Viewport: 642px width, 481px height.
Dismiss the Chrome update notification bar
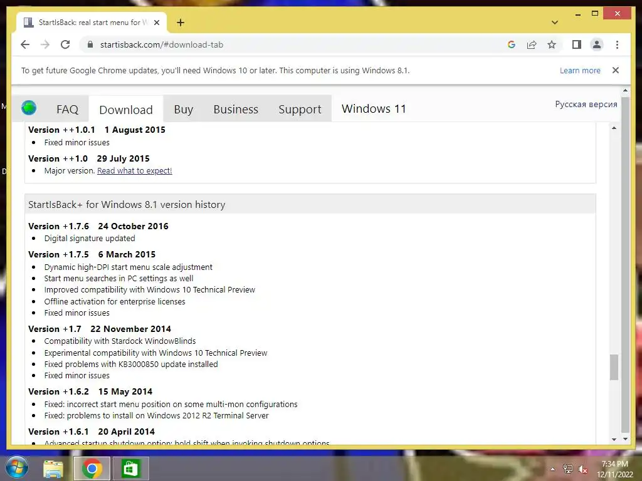[x=616, y=70]
